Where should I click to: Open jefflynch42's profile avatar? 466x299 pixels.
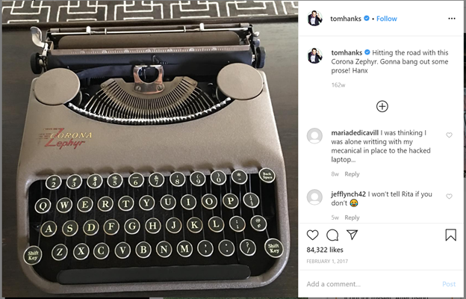click(314, 197)
